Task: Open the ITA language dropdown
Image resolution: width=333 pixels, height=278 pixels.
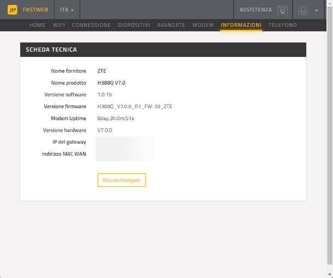Action: (x=67, y=10)
